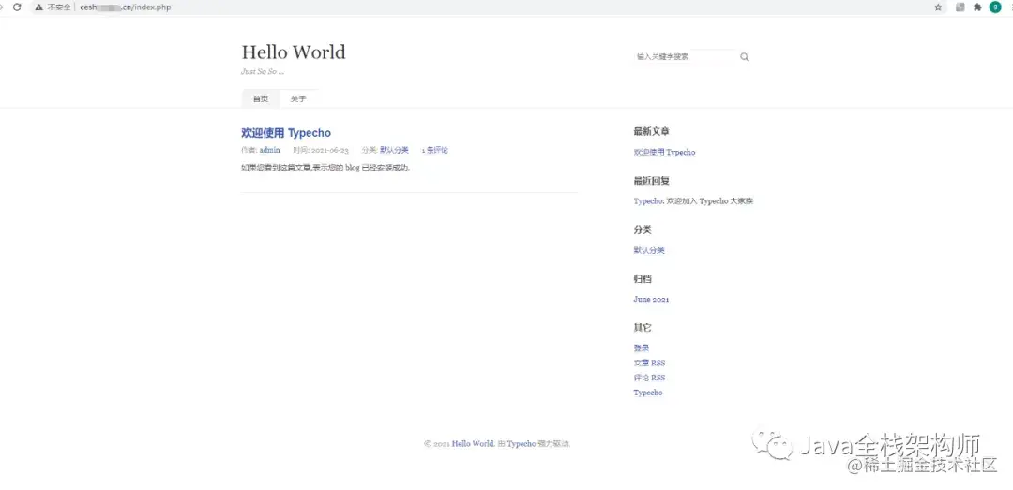Click the 最近回复 sidebar heading
The image size is (1013, 490).
tap(651, 181)
